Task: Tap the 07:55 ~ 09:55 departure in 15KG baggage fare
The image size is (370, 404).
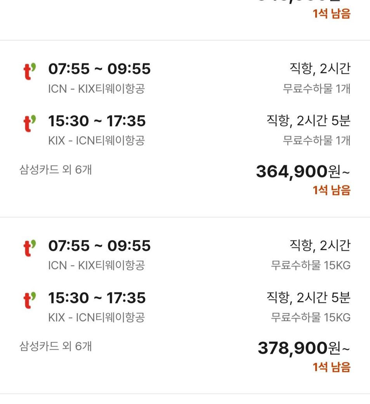Action: point(99,246)
